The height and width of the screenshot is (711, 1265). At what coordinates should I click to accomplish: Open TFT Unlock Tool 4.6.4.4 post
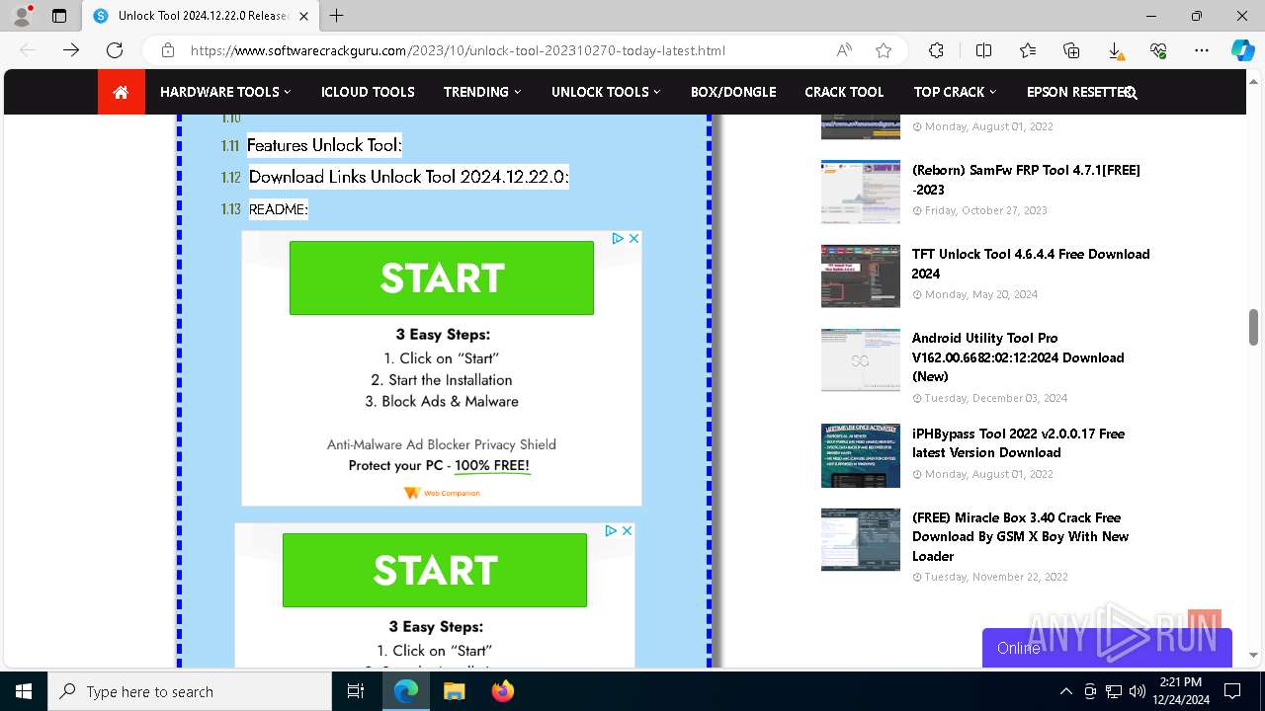click(x=1031, y=264)
